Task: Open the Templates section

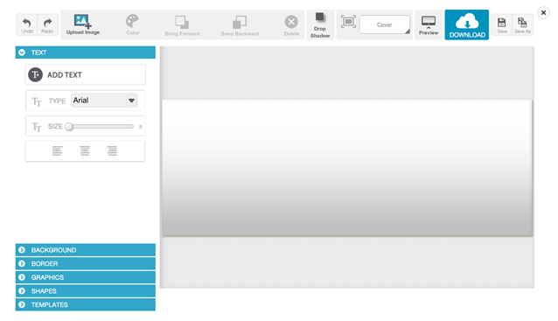Action: (x=86, y=304)
